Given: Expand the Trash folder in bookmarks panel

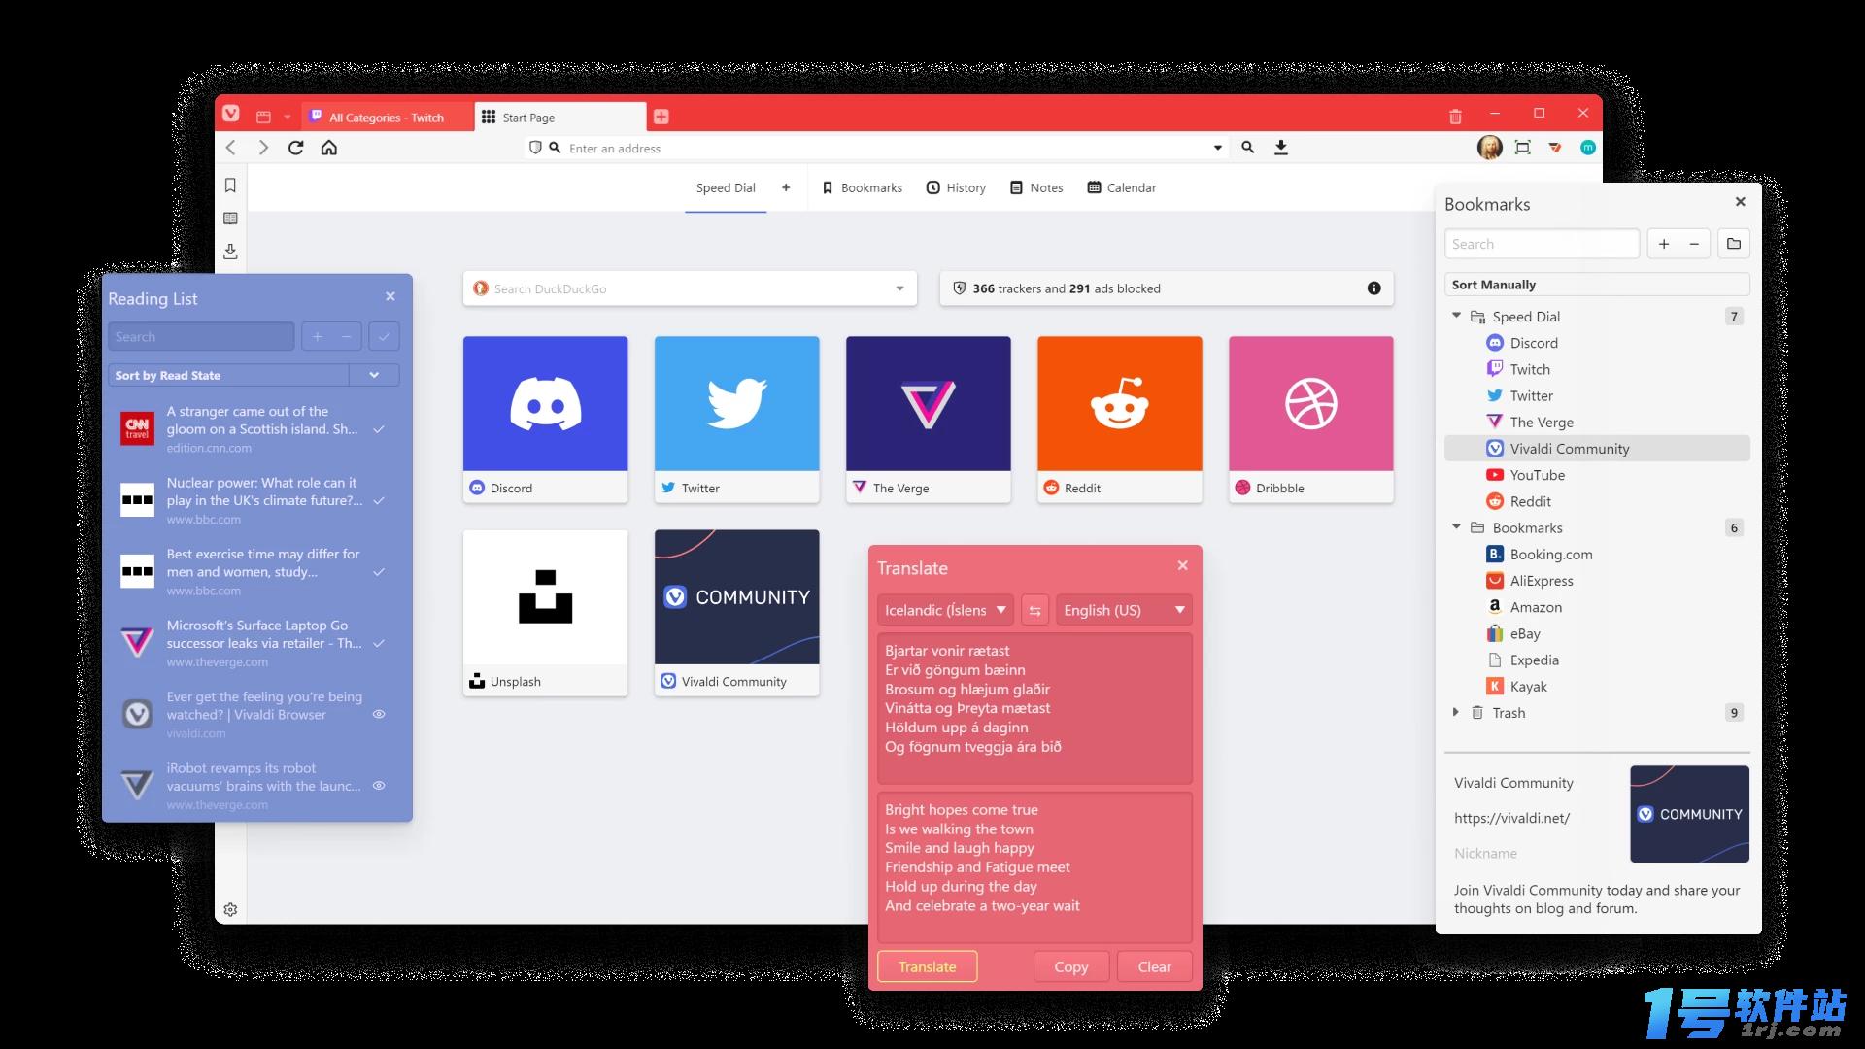Looking at the screenshot, I should pyautogui.click(x=1456, y=712).
